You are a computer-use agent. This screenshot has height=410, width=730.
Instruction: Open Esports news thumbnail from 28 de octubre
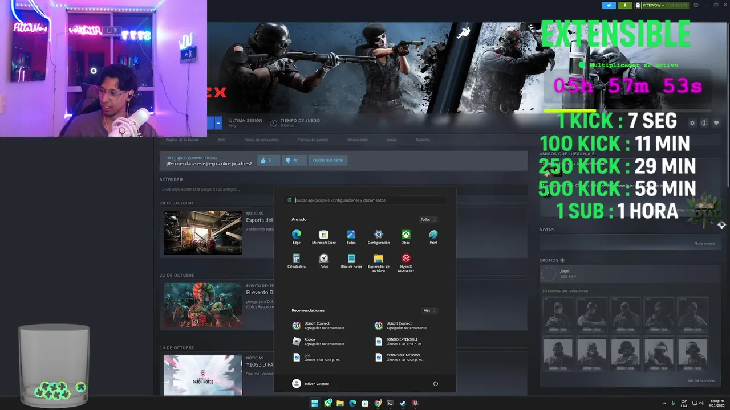(203, 232)
